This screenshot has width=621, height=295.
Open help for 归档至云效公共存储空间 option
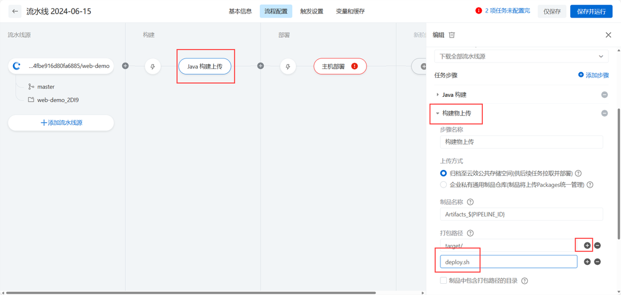pyautogui.click(x=578, y=173)
